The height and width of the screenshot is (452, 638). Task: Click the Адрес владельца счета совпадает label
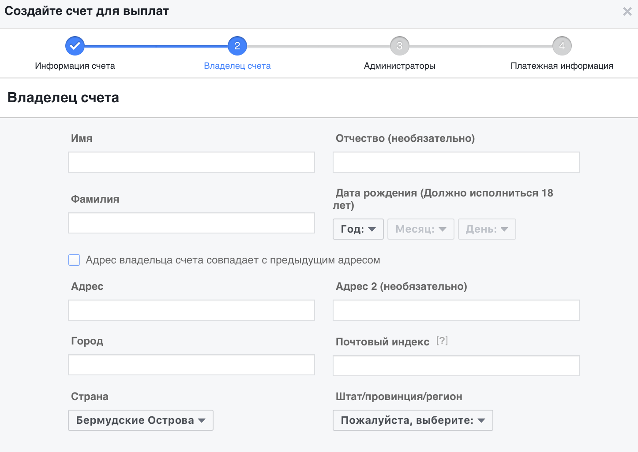pyautogui.click(x=233, y=260)
